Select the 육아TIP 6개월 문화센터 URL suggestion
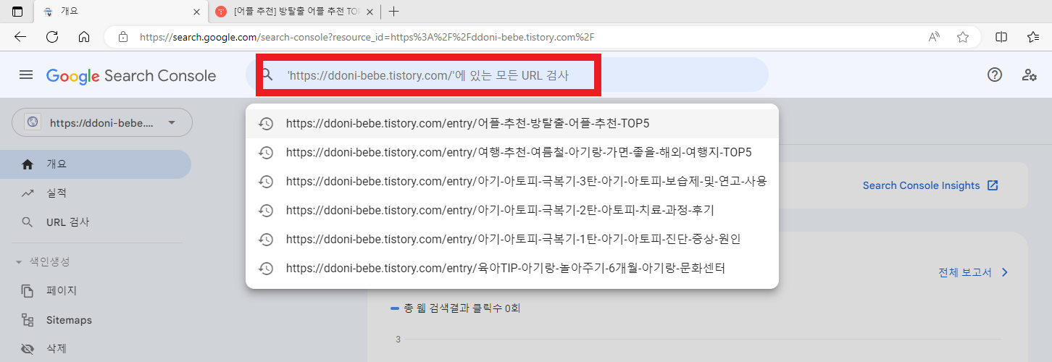The image size is (1052, 362). pyautogui.click(x=512, y=268)
